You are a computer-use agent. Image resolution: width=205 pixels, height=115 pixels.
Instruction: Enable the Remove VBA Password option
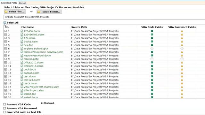point(4,108)
